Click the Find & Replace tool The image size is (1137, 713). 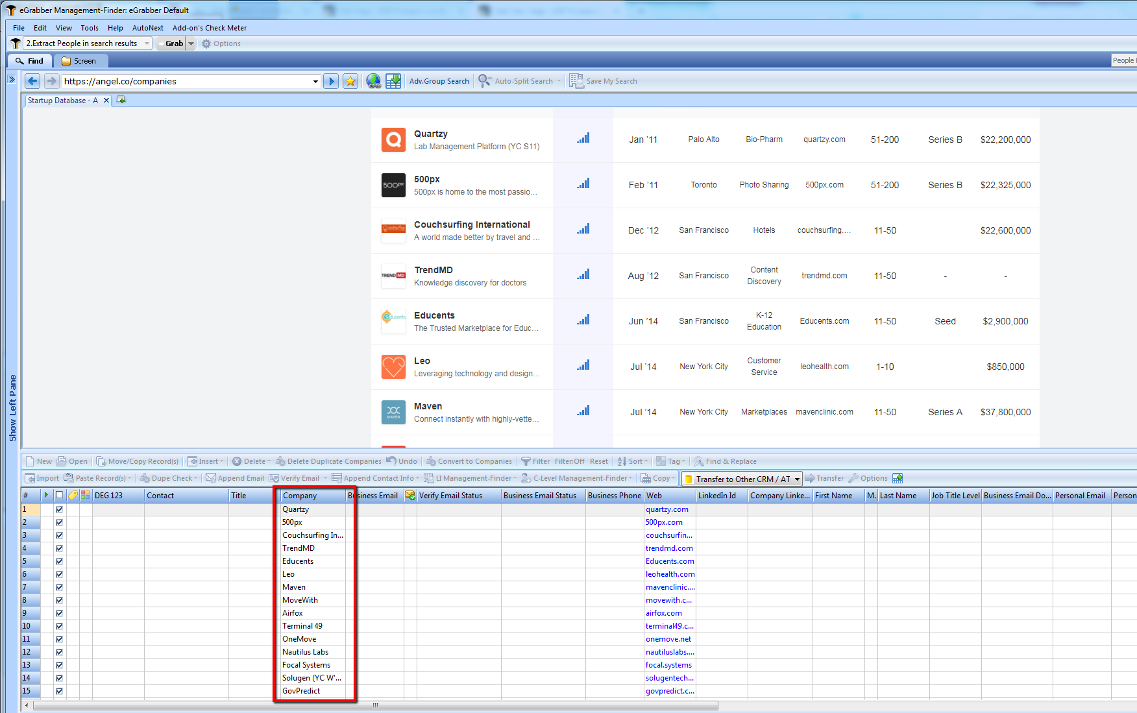tap(725, 461)
